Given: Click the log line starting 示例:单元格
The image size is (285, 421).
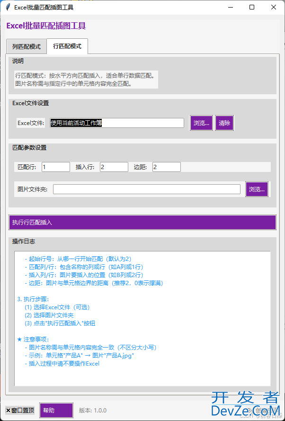Looking at the screenshot, I should coord(79,356).
